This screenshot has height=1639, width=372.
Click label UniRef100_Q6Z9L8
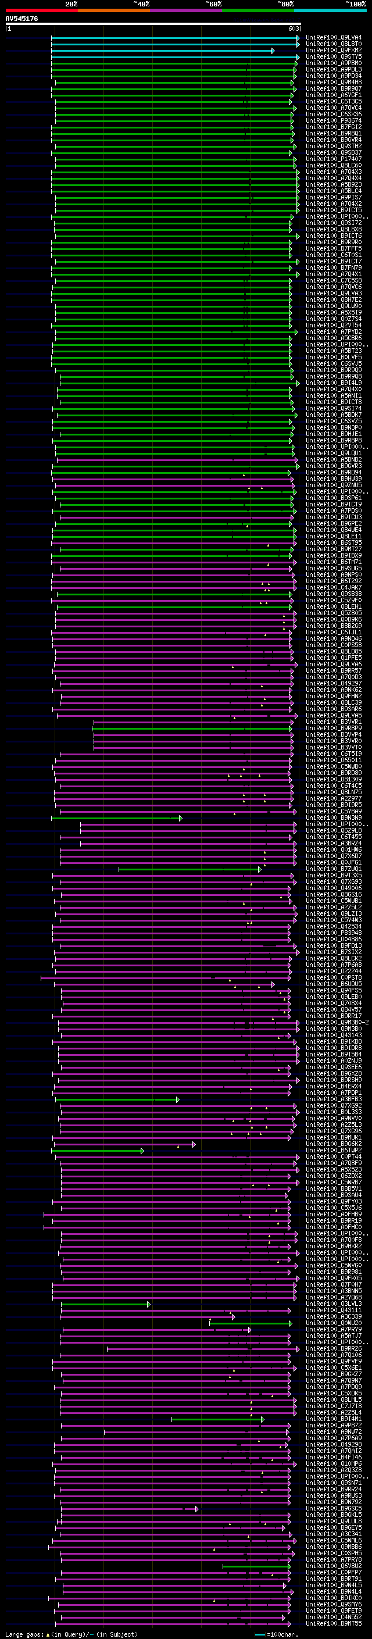(x=334, y=831)
